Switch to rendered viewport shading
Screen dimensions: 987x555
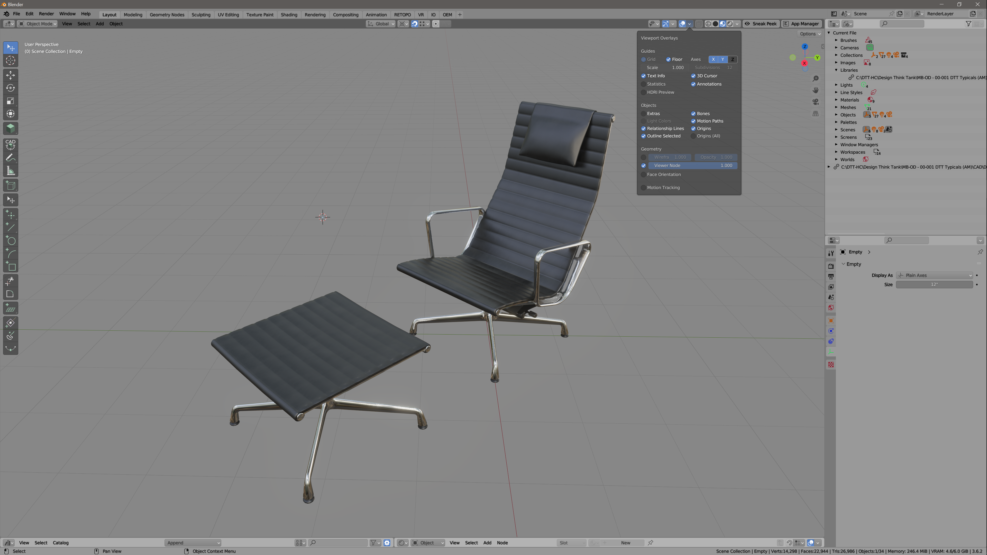[x=730, y=24]
